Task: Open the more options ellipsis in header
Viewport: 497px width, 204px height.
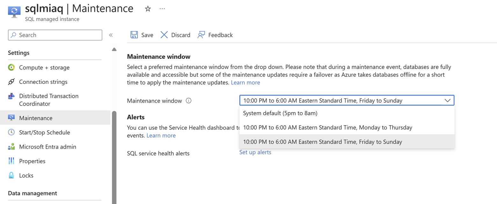Action: point(162,9)
